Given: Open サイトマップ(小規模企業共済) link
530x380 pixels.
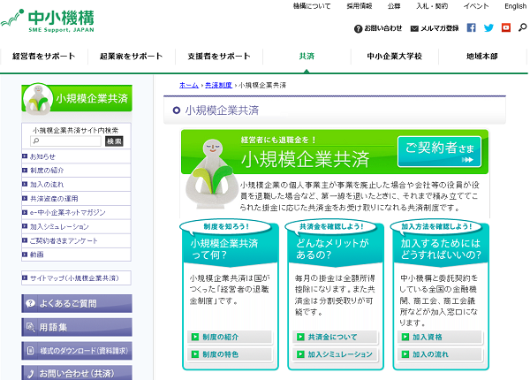Looking at the screenshot, I should (x=76, y=277).
